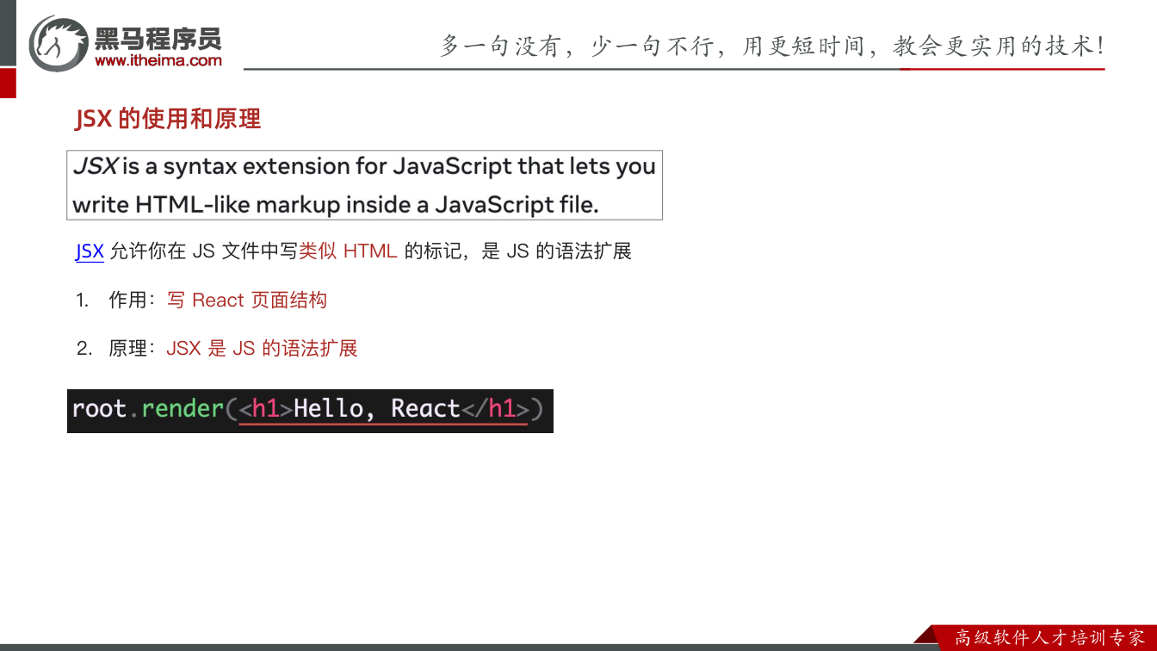Click the red text '类似 HTML'

click(348, 251)
